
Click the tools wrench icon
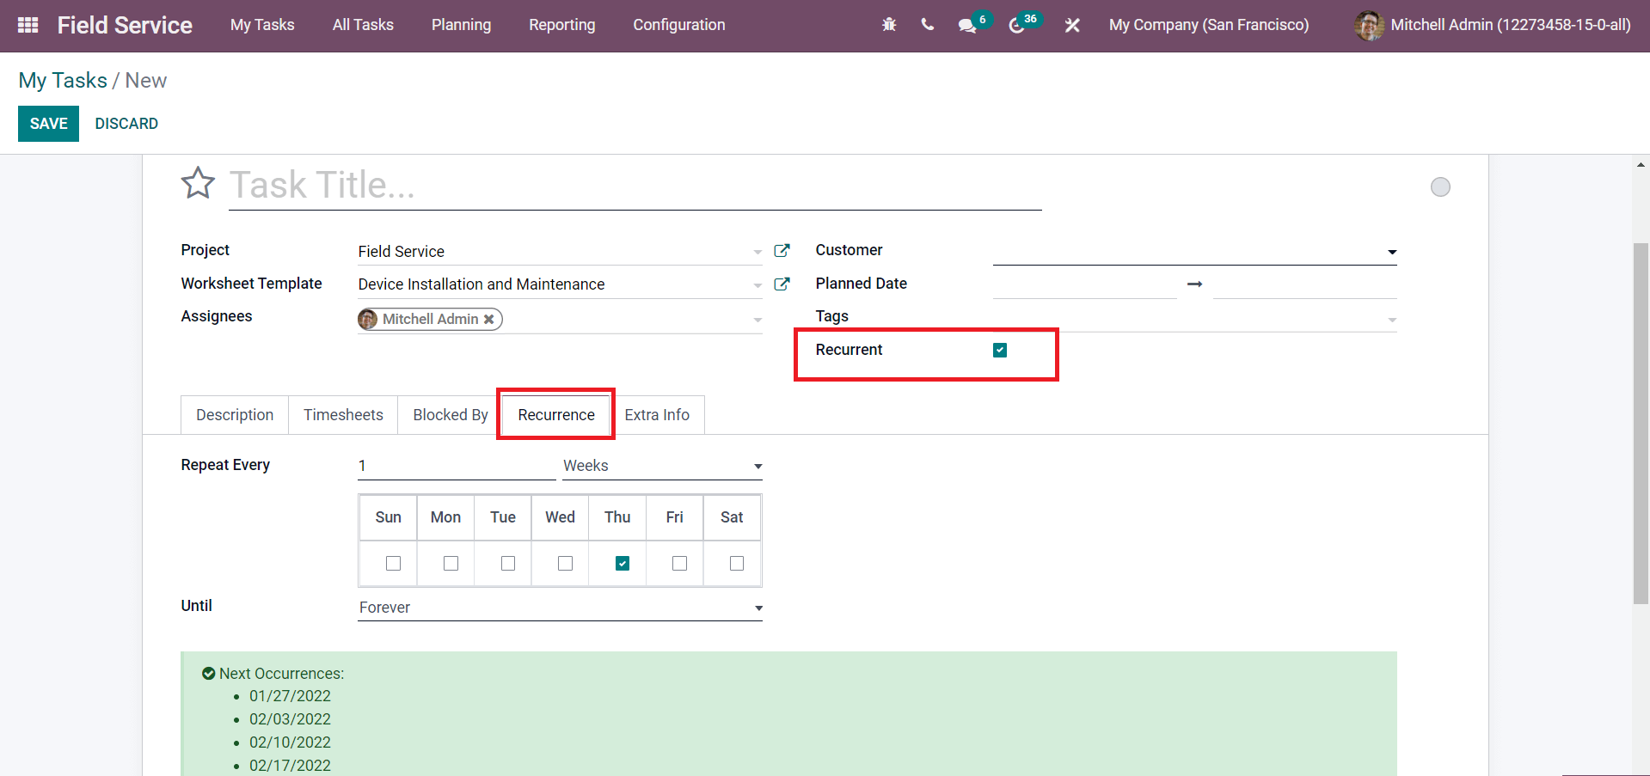point(1072,25)
